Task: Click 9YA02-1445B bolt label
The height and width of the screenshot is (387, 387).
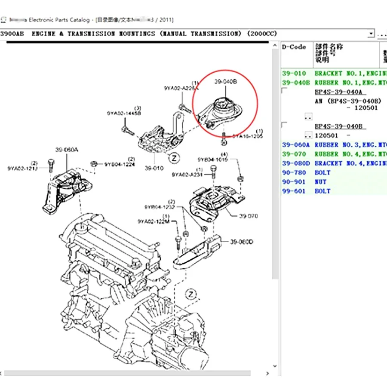Action: [124, 113]
